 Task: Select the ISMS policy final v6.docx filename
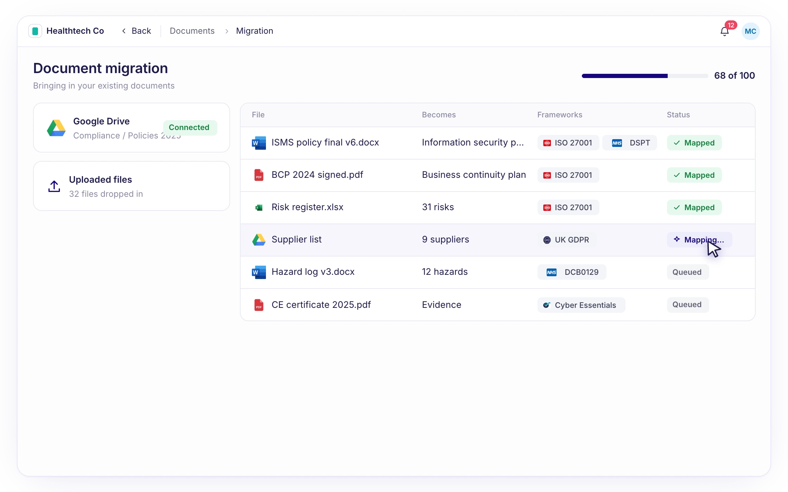pyautogui.click(x=325, y=142)
